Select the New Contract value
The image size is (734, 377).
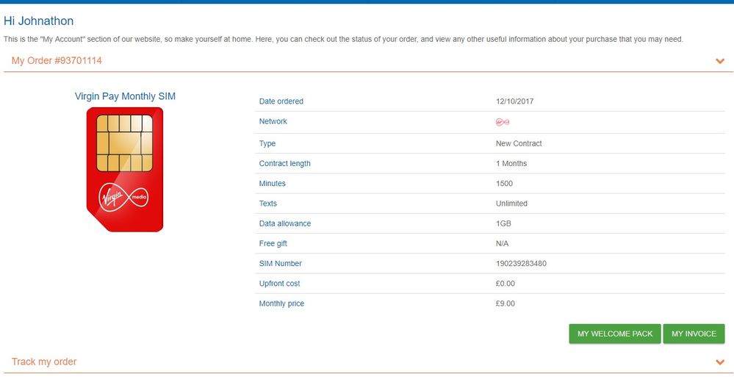click(x=519, y=143)
